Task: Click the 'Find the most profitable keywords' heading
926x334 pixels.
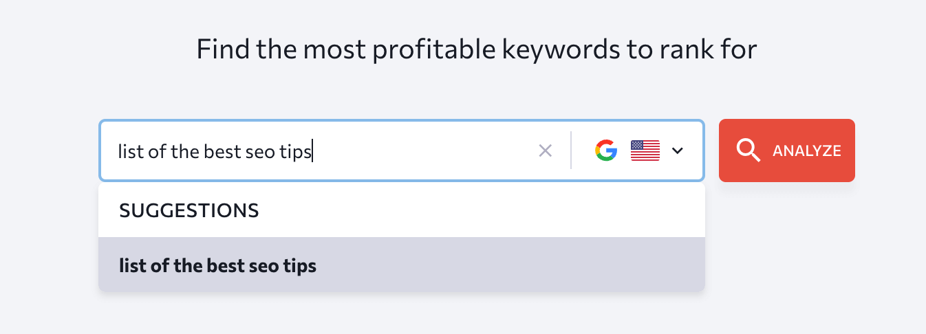Action: click(477, 50)
